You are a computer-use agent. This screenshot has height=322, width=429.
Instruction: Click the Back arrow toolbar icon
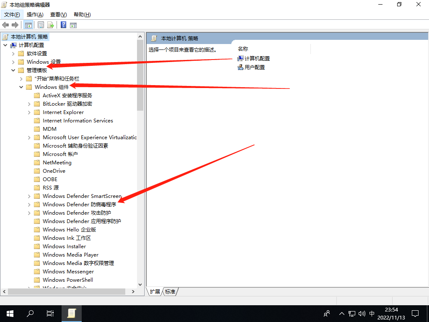point(5,25)
